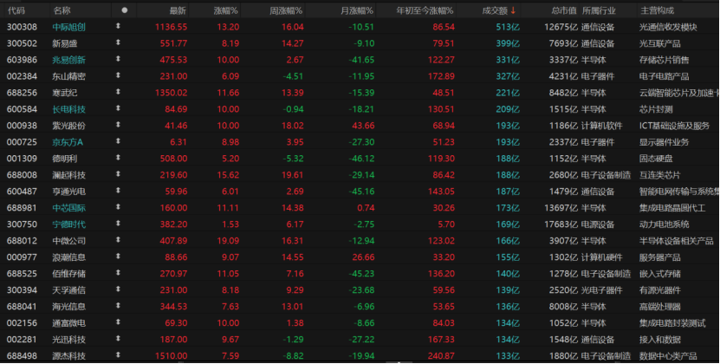
Task: Click the pin icon in the 德明利 row
Action: (118, 158)
